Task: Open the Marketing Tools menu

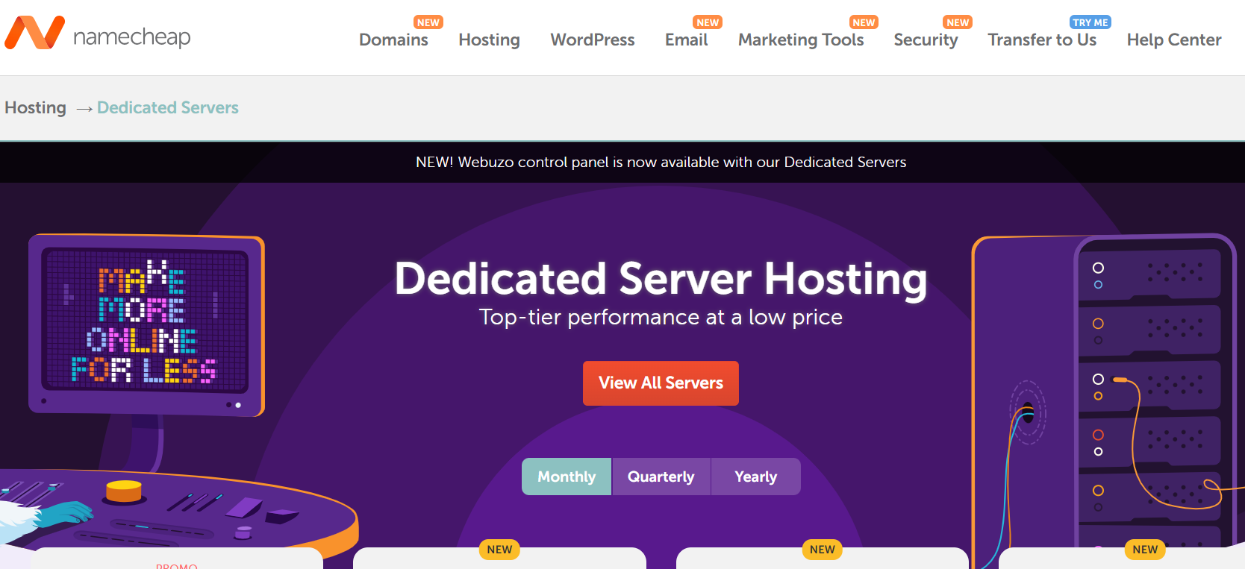Action: tap(801, 40)
